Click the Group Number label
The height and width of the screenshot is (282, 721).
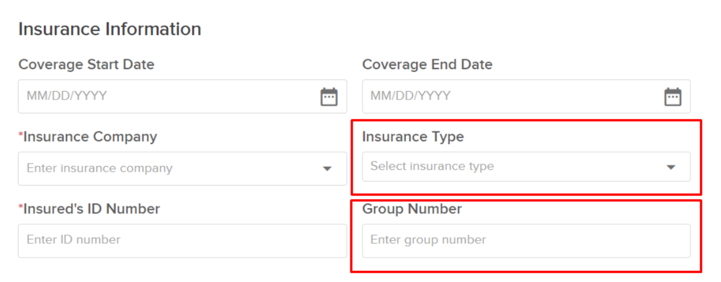tap(412, 209)
